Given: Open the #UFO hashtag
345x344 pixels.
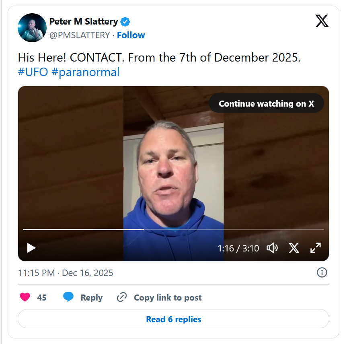Looking at the screenshot, I should [x=33, y=72].
